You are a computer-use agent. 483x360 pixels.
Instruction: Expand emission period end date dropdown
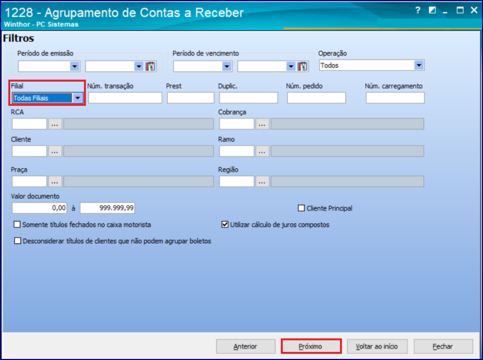[139, 66]
